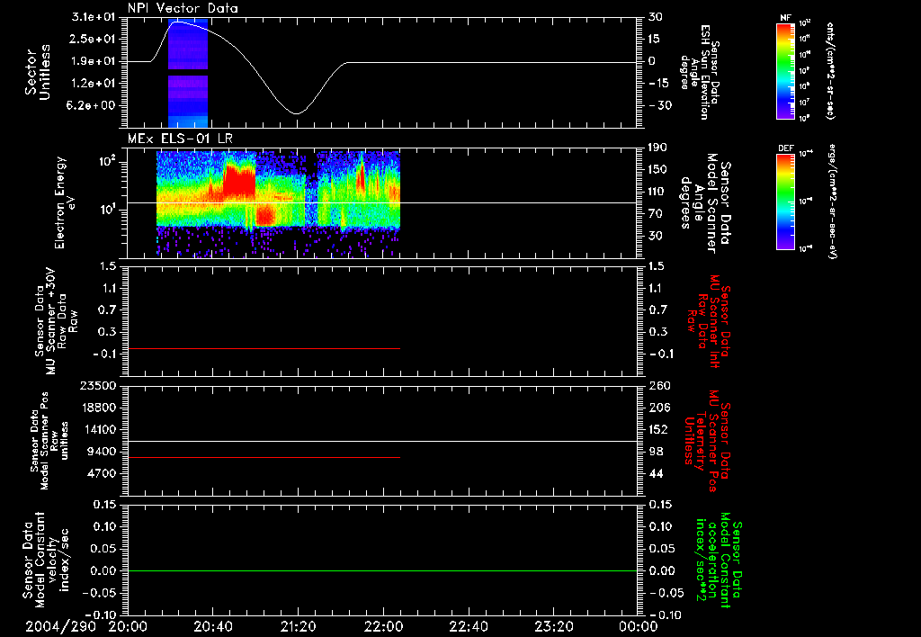
Task: Click the DEF color scale bar
Action: pyautogui.click(x=786, y=202)
